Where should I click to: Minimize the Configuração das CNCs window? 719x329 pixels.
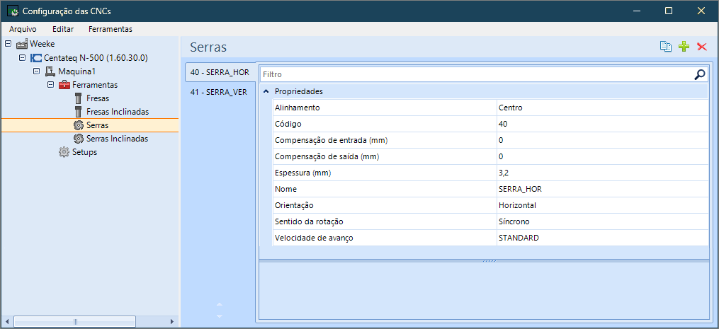click(637, 11)
